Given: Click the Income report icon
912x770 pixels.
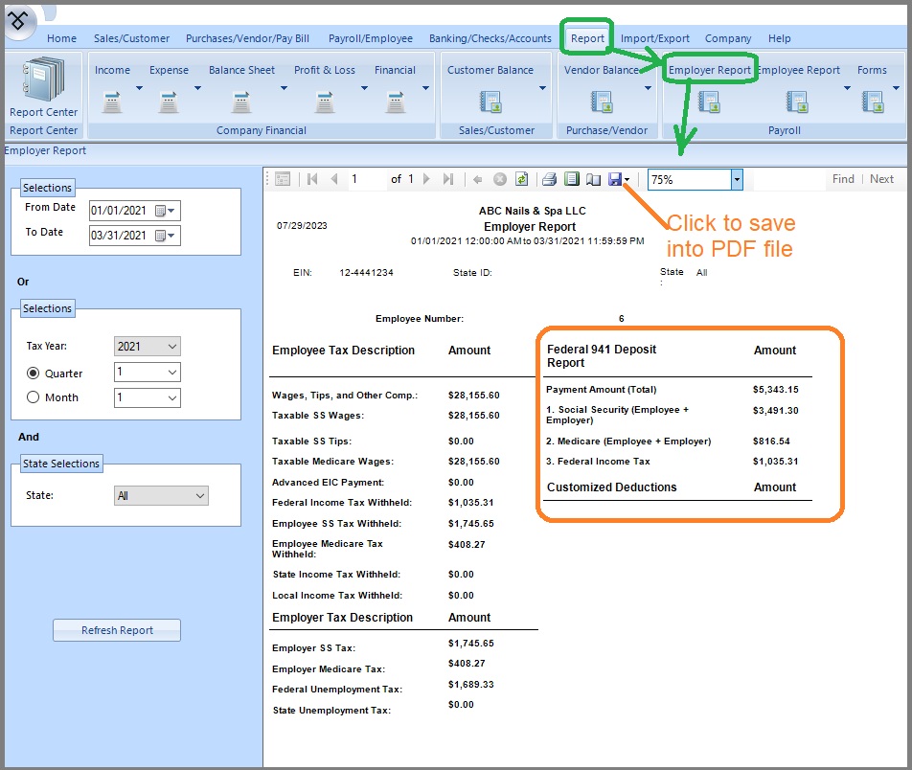Looking at the screenshot, I should pos(112,101).
